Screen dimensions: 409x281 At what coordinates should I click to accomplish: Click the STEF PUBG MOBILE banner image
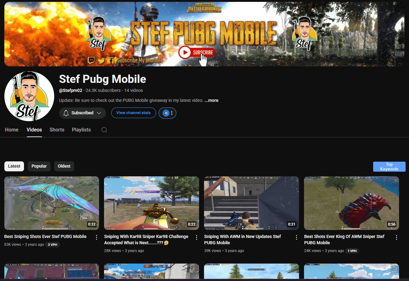click(x=204, y=34)
